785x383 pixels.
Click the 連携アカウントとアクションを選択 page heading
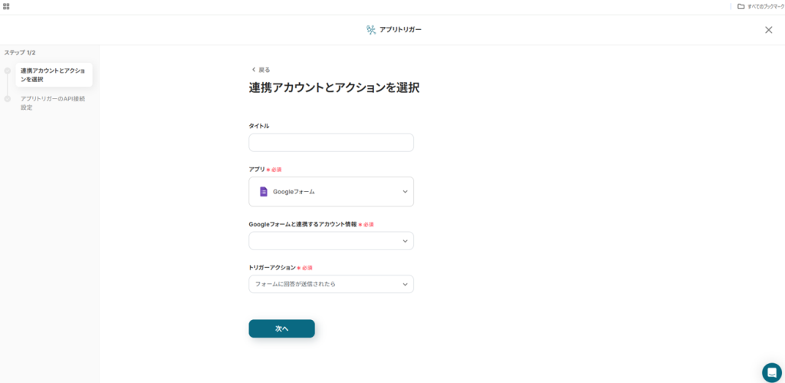[x=334, y=88]
